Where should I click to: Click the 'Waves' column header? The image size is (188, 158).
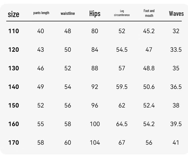(x=176, y=14)
